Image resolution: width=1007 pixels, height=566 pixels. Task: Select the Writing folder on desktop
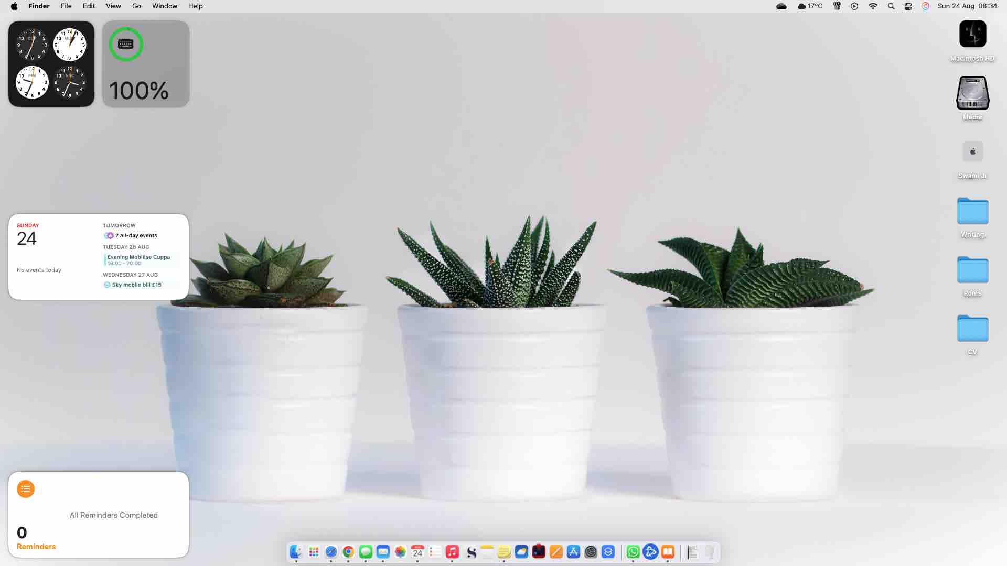(972, 211)
